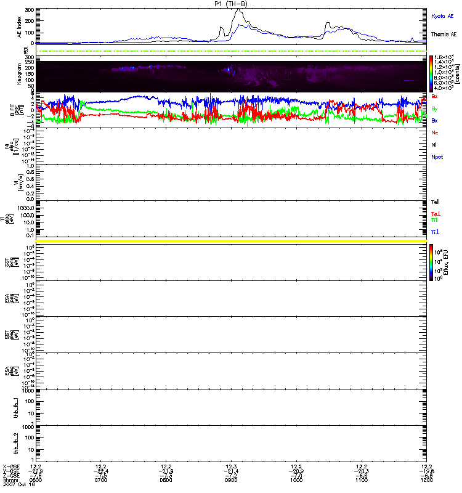
Task: Click the Keogram panel axis label
Action: pyautogui.click(x=19, y=73)
